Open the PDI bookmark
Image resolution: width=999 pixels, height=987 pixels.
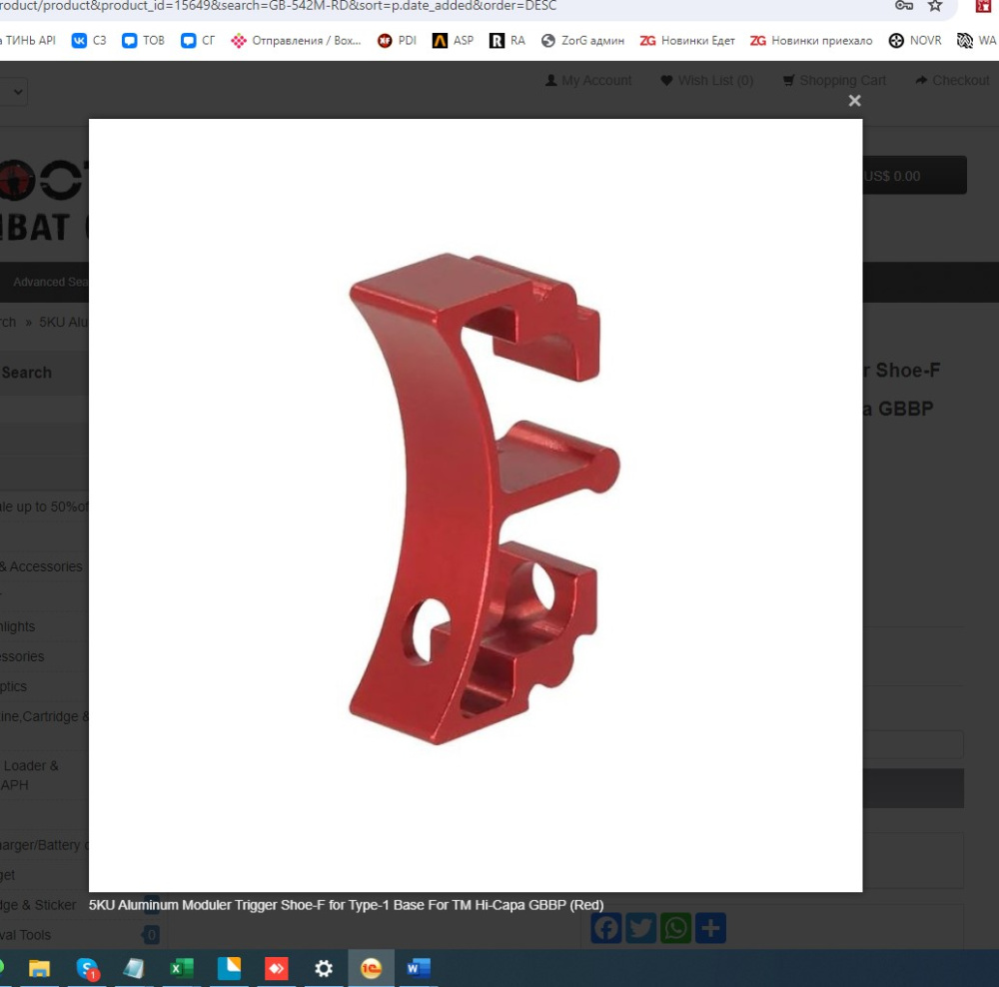[397, 41]
